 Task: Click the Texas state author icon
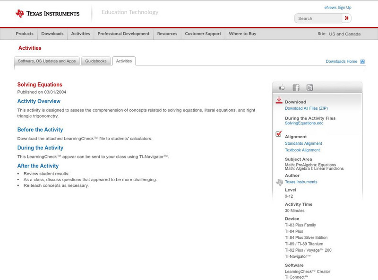point(278,181)
